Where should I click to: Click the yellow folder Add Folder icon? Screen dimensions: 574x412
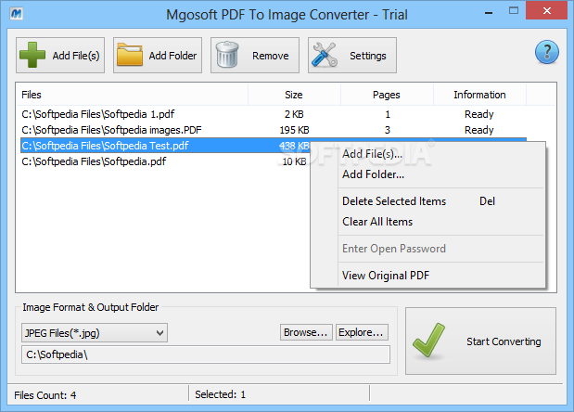(130, 55)
